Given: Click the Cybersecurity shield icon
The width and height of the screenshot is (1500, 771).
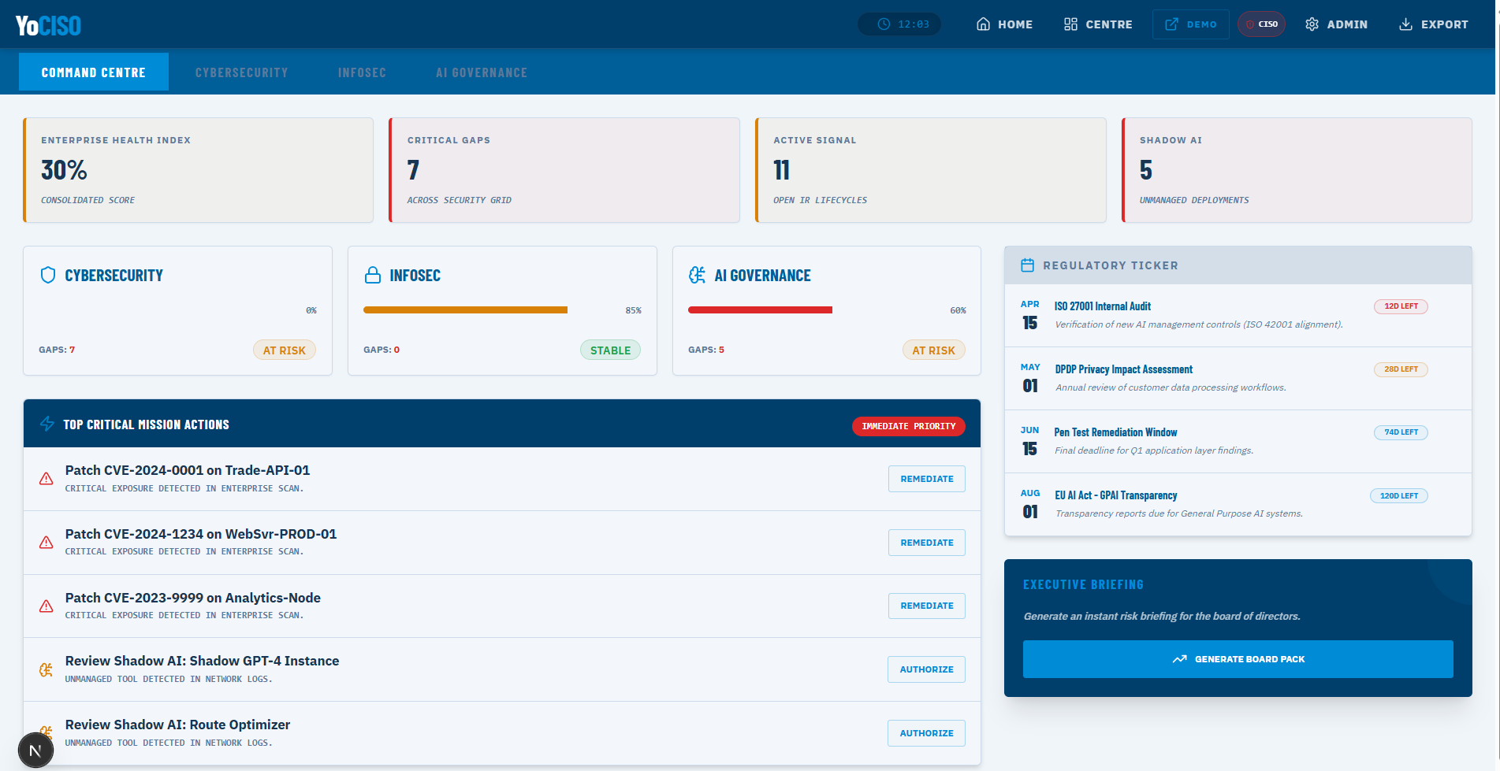Looking at the screenshot, I should pyautogui.click(x=48, y=275).
